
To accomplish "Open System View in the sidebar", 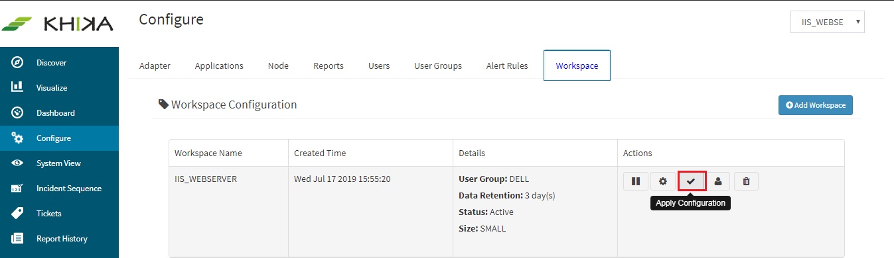I will pyautogui.click(x=59, y=163).
